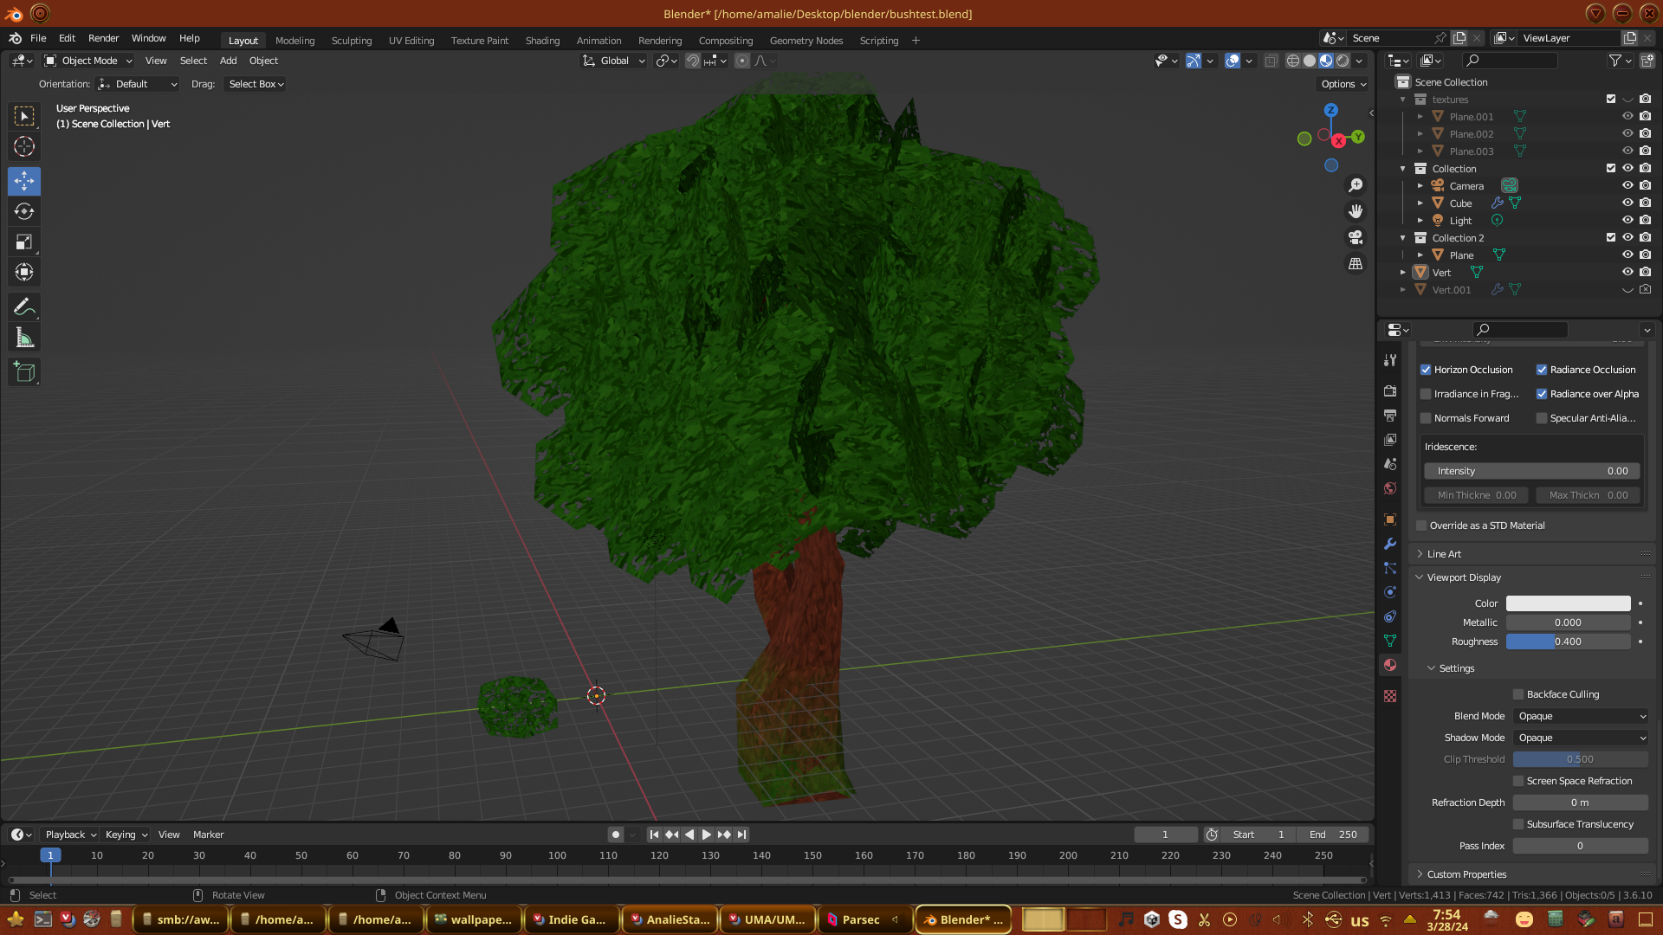Select the Measure ruler tool

[x=24, y=338]
